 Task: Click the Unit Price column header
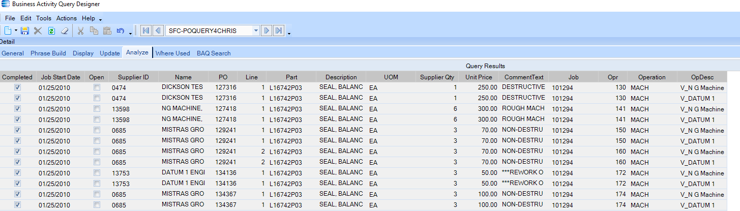click(x=479, y=77)
